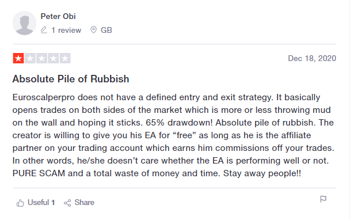
Task: Open the 'Absolute Pile of Rubbish' review title
Action: tap(71, 79)
